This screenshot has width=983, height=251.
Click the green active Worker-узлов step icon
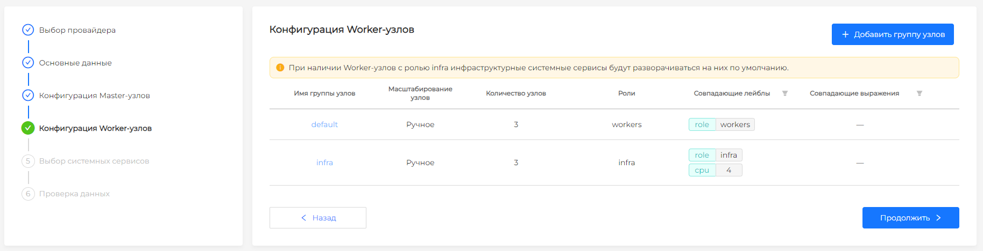28,128
